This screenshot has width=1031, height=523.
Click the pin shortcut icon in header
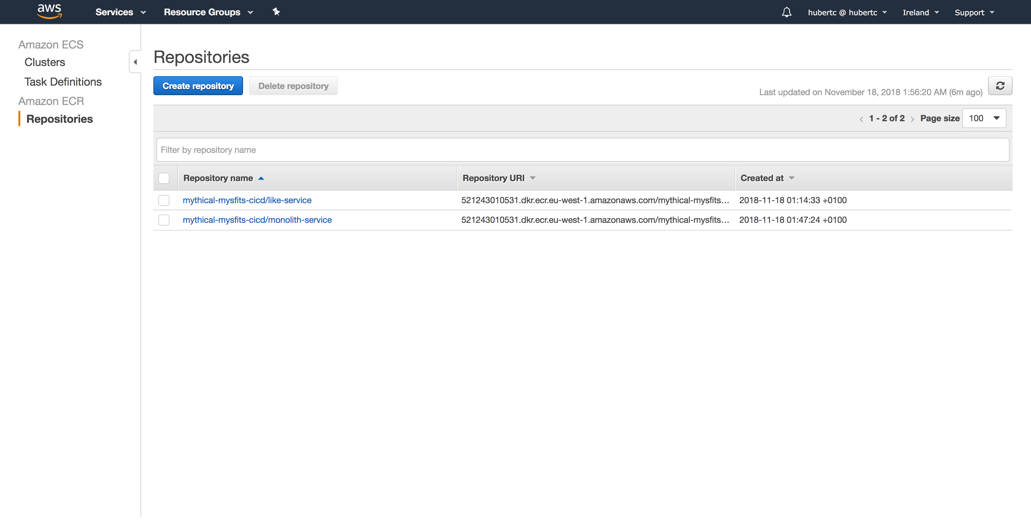[x=276, y=12]
